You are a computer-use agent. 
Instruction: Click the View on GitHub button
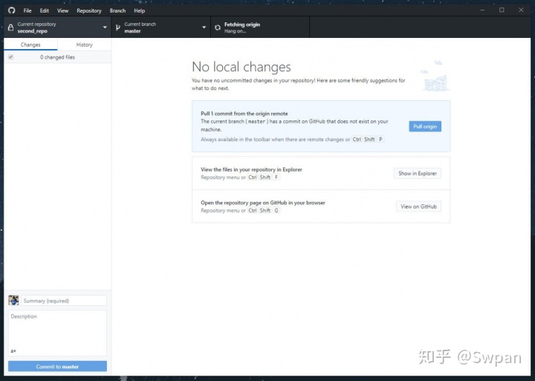(418, 206)
